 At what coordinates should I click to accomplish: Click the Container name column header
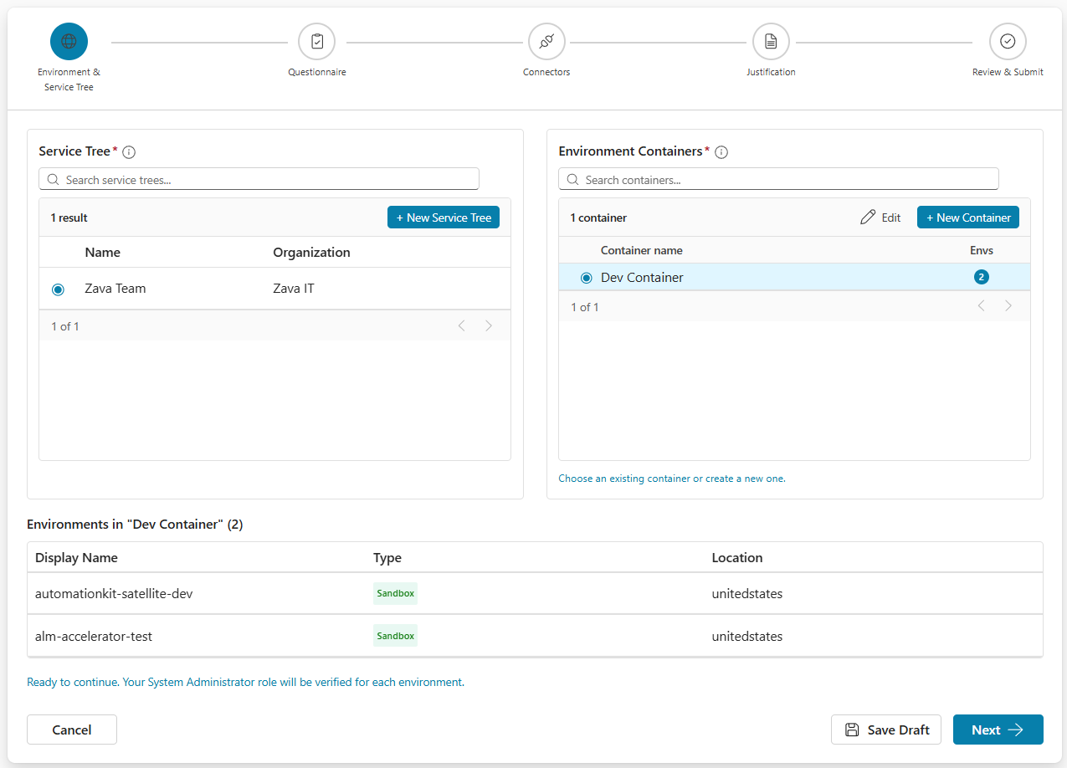tap(642, 250)
